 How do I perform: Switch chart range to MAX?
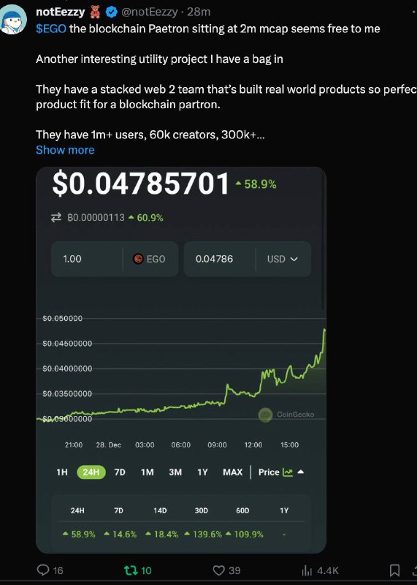pyautogui.click(x=232, y=472)
